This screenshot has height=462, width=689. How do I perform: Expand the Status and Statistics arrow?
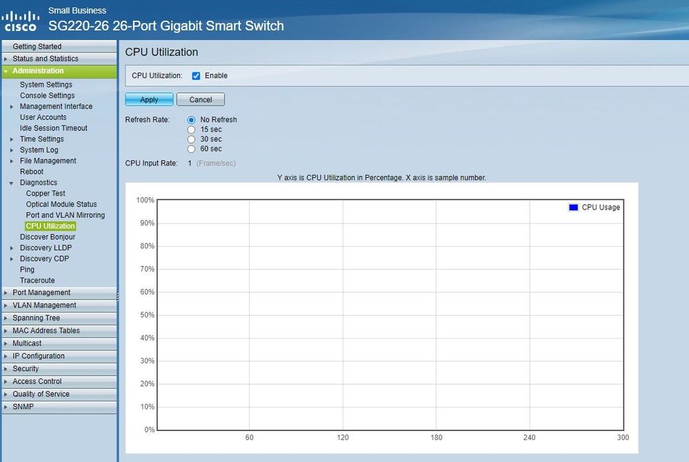pos(6,59)
